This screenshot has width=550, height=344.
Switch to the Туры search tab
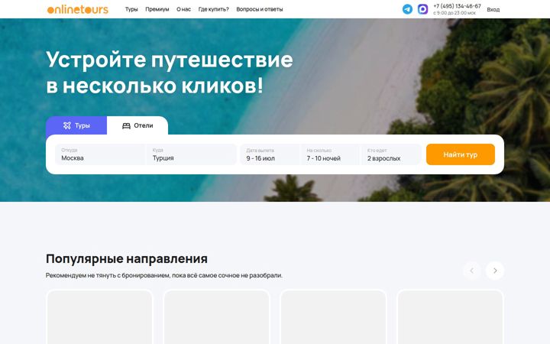pyautogui.click(x=76, y=125)
